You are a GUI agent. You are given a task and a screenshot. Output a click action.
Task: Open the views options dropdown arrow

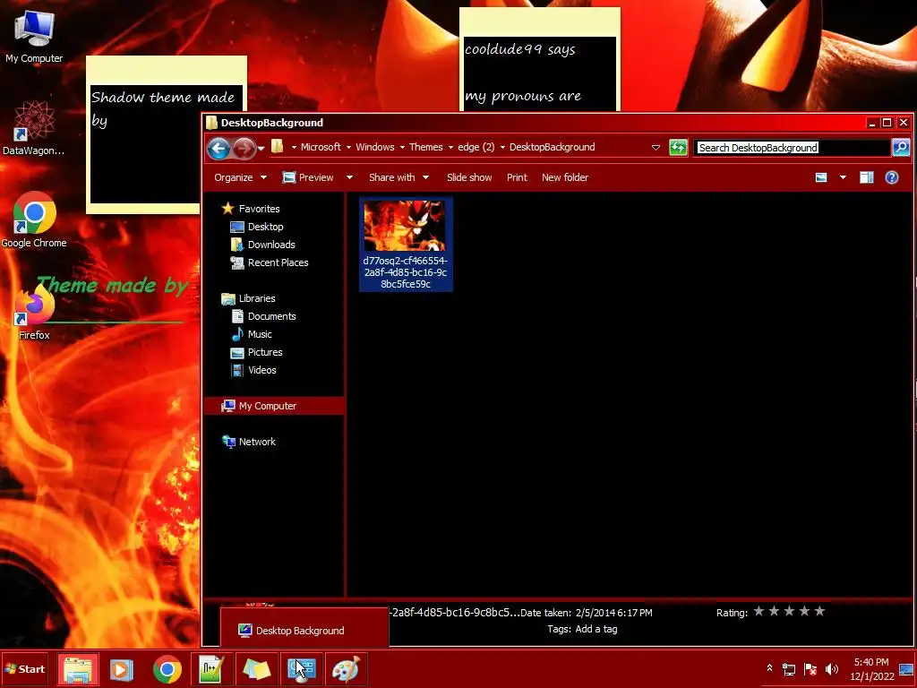click(x=843, y=177)
